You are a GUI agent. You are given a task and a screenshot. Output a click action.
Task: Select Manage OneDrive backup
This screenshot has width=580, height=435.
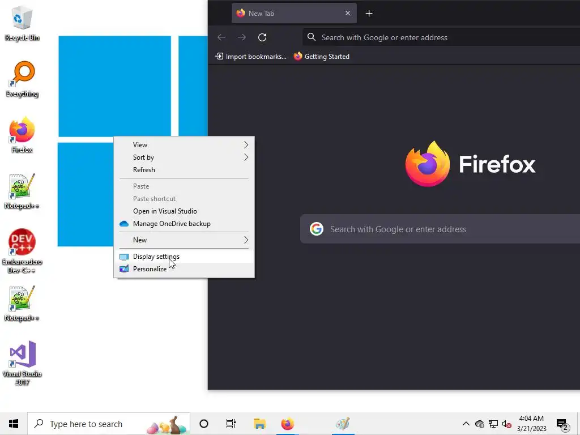[184, 224]
